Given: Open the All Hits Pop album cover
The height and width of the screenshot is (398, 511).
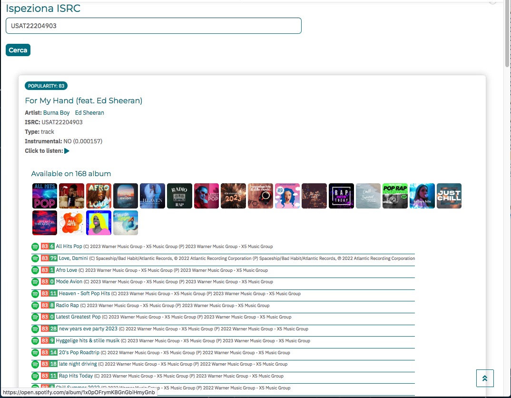Looking at the screenshot, I should click(x=45, y=196).
